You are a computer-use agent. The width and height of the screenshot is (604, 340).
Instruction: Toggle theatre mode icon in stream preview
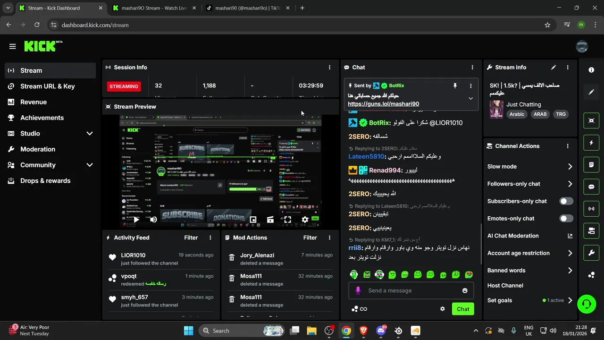270,220
